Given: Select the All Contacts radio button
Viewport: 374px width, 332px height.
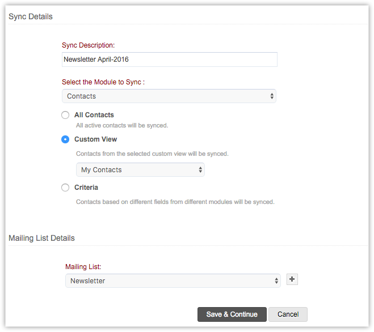Looking at the screenshot, I should (x=65, y=115).
